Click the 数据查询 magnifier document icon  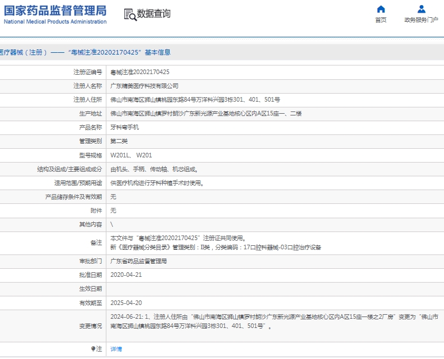[130, 15]
